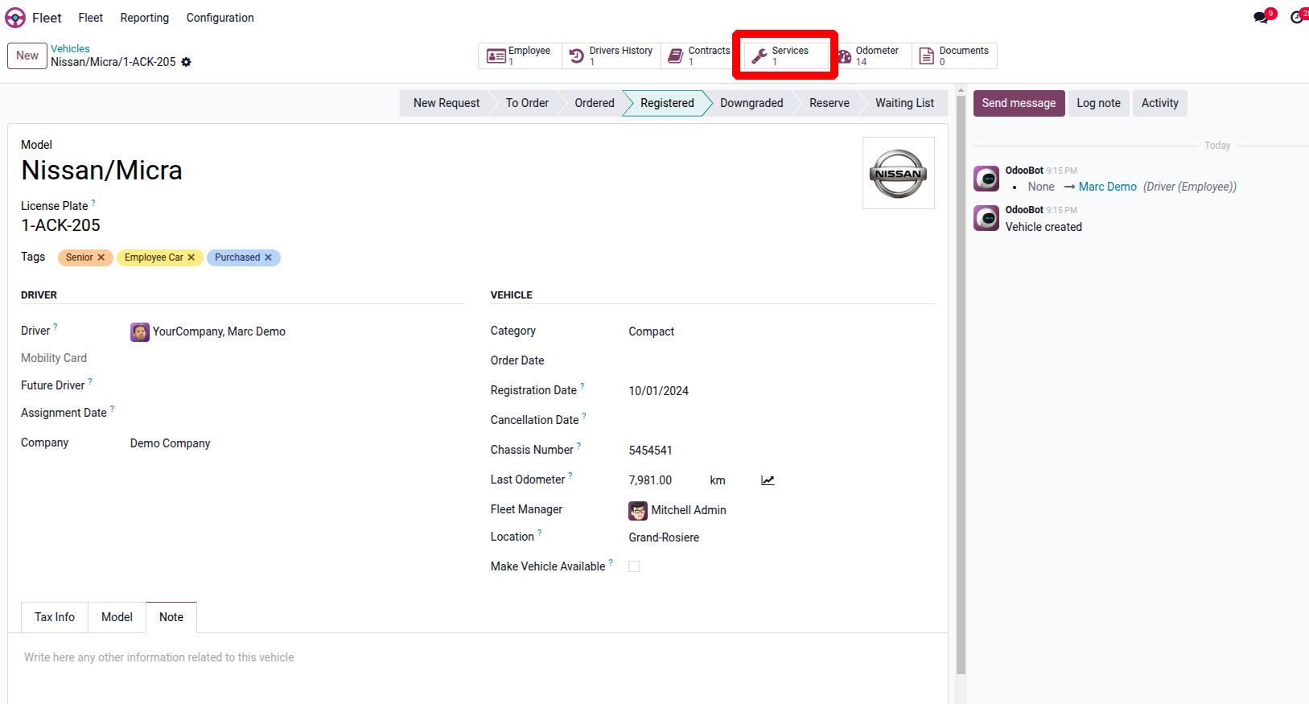This screenshot has width=1309, height=704.
Task: Set status to Reserve
Action: (829, 103)
